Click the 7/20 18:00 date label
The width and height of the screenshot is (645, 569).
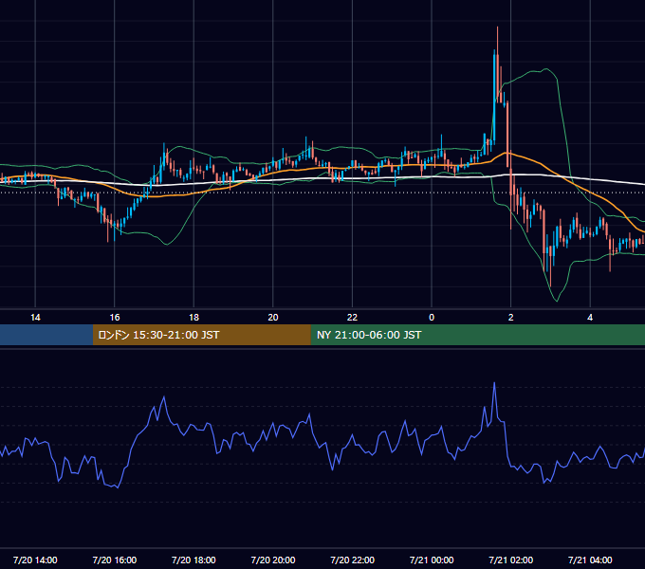[193, 560]
